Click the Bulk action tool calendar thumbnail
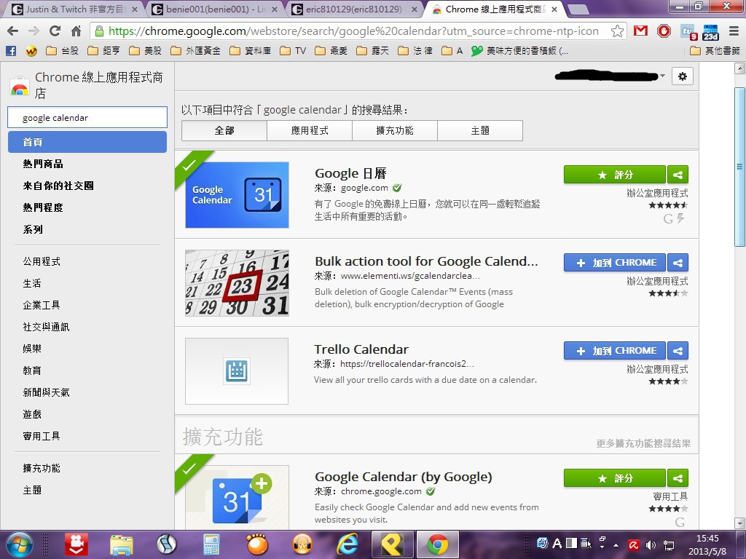Viewport: 746px width, 559px height. (237, 283)
